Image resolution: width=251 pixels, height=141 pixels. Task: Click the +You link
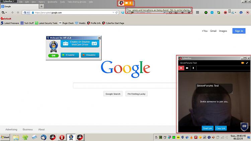click(204, 31)
